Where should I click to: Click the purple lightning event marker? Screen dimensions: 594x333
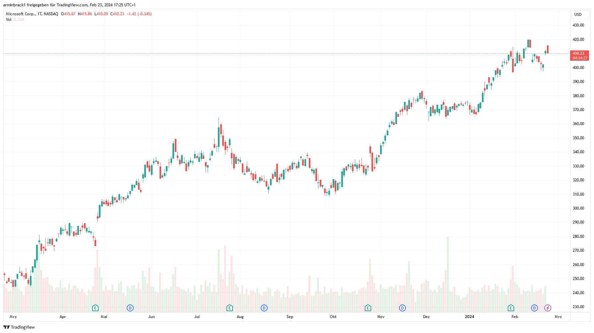pos(548,308)
